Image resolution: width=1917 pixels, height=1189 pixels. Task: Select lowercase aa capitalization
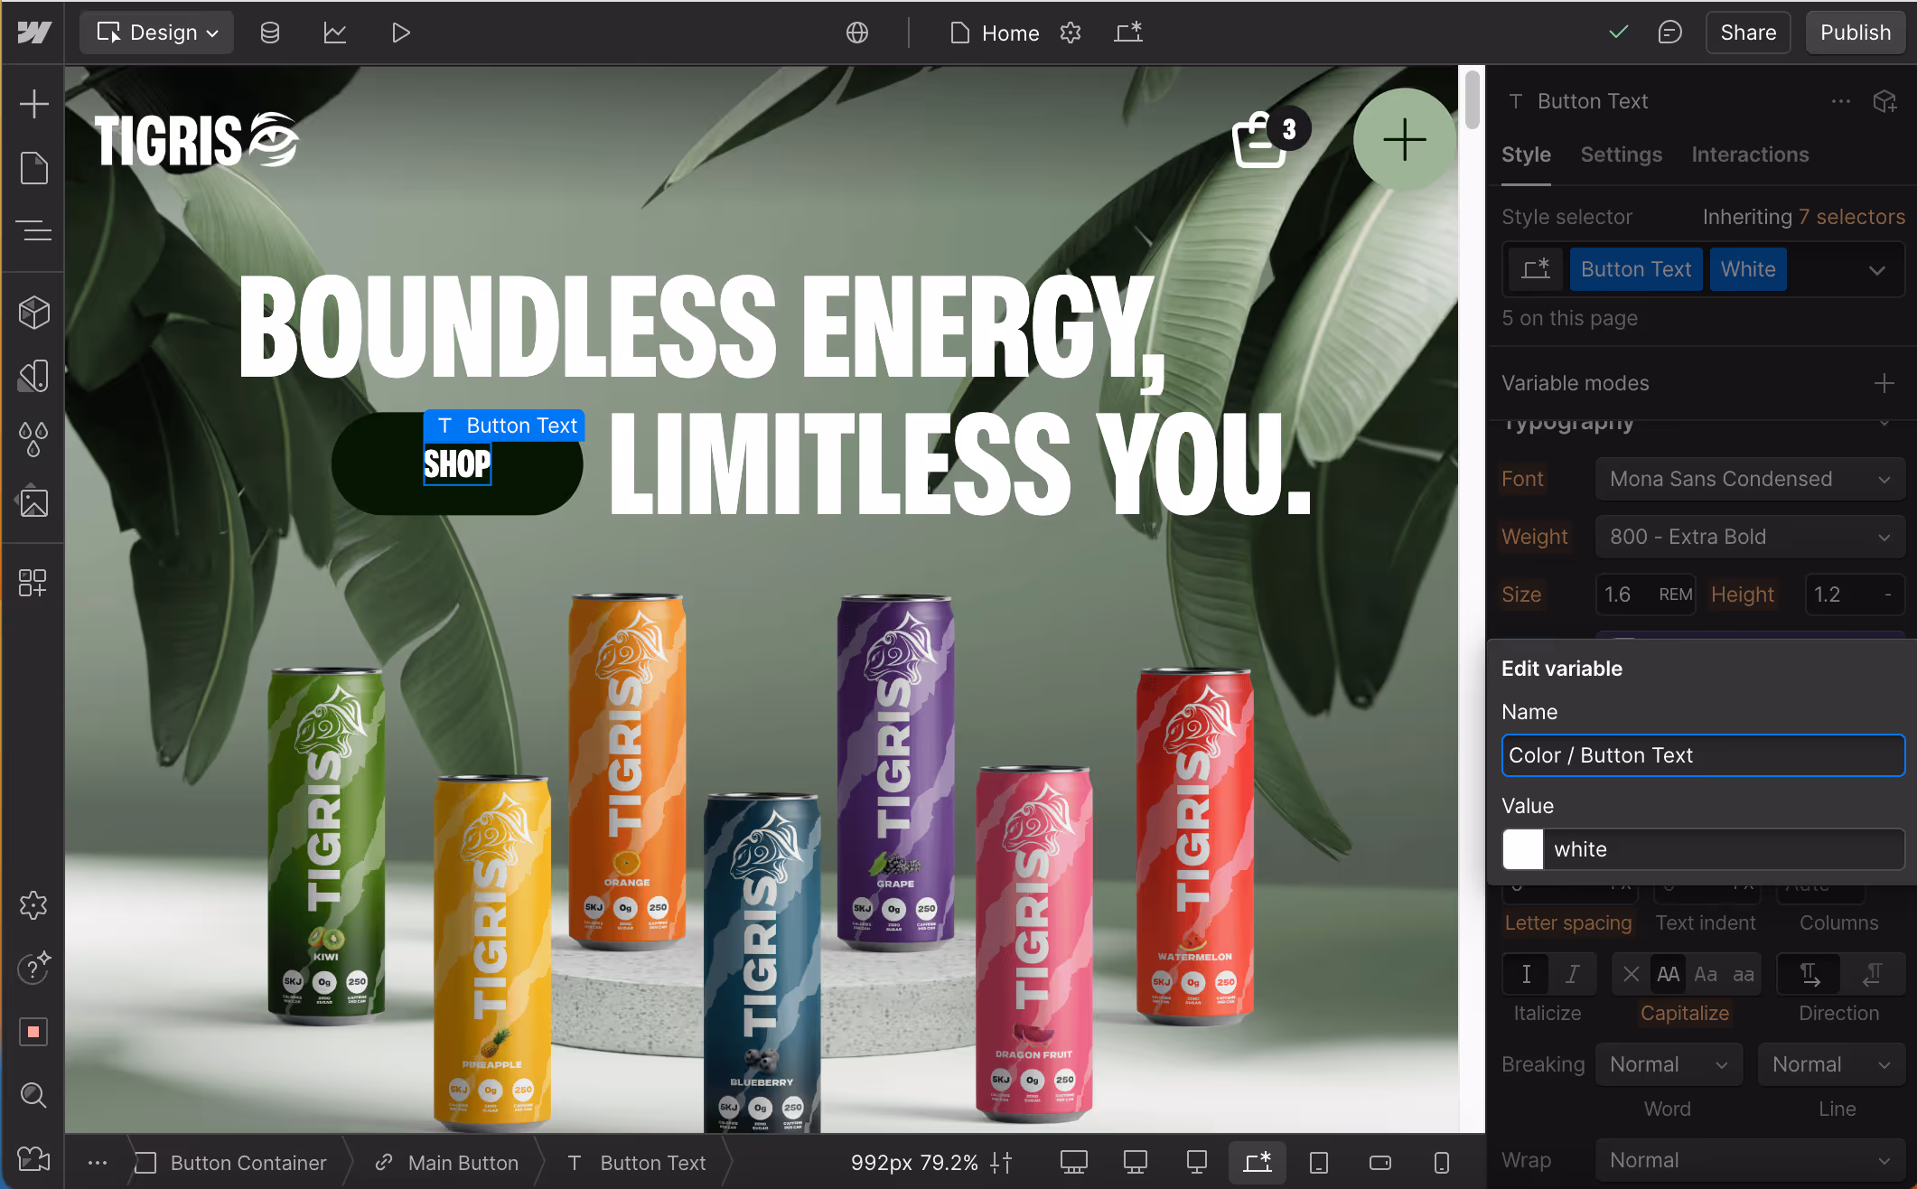(1744, 974)
